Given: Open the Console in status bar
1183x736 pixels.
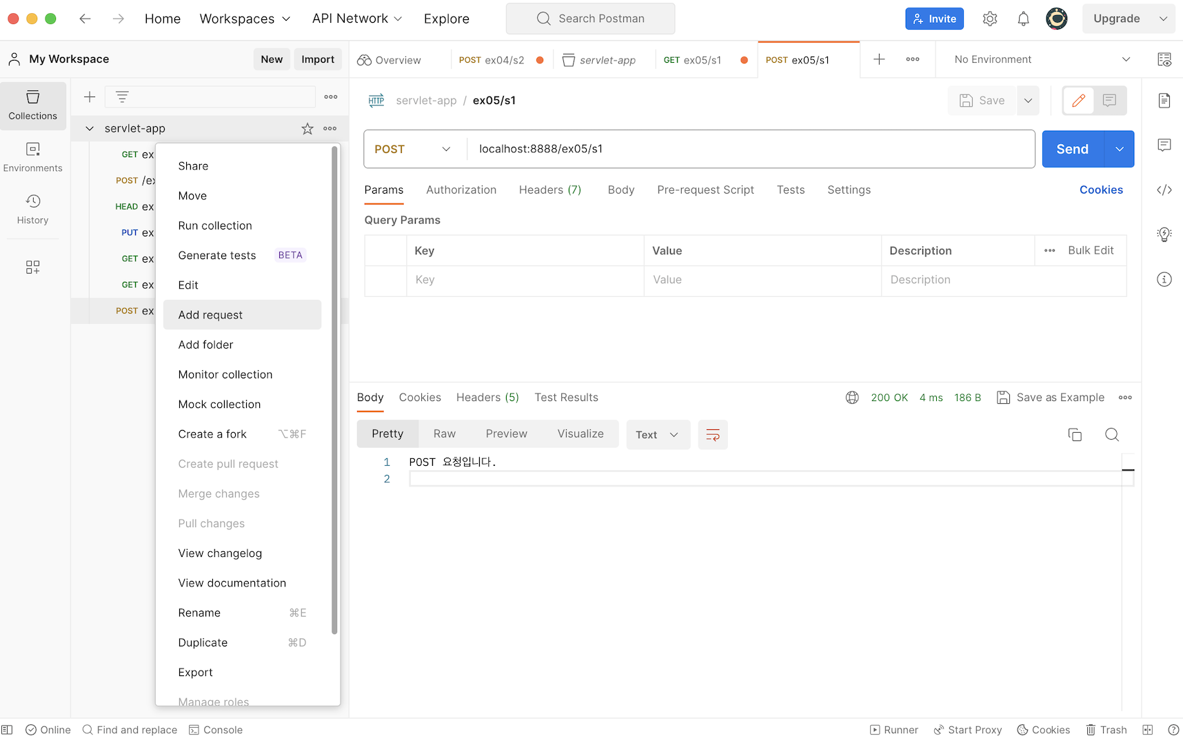Looking at the screenshot, I should [x=216, y=730].
